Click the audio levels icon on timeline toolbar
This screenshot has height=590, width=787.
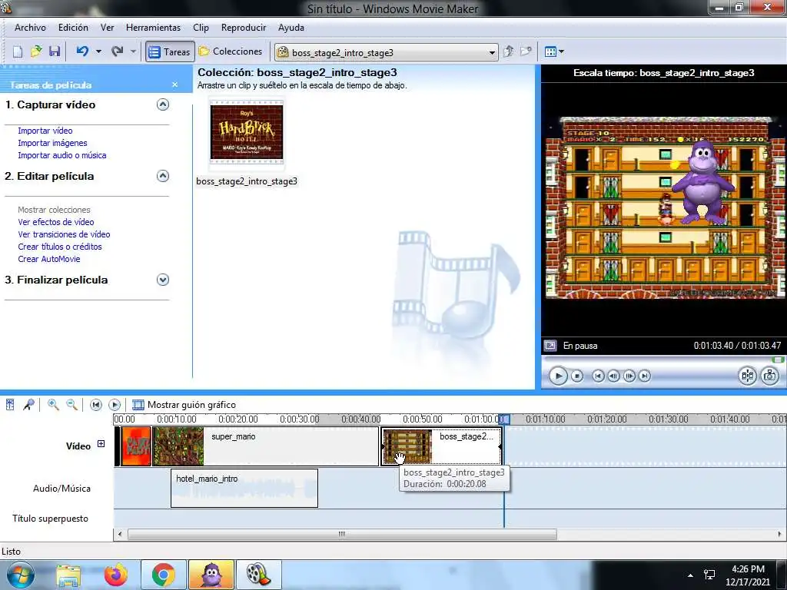pyautogui.click(x=10, y=404)
